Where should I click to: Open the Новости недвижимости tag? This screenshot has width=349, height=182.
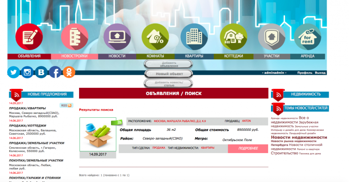(x=299, y=138)
